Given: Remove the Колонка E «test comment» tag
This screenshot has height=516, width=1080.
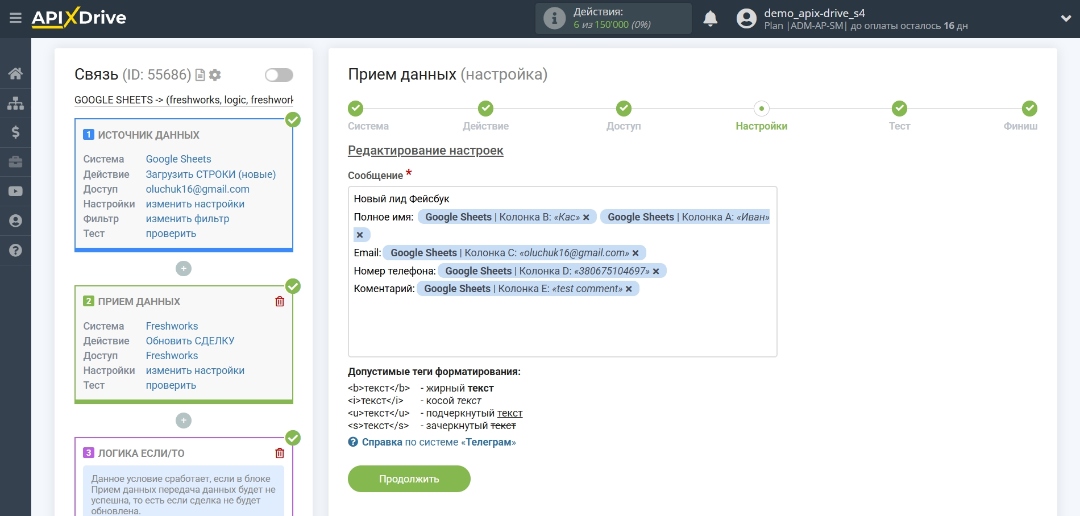Looking at the screenshot, I should pos(629,289).
